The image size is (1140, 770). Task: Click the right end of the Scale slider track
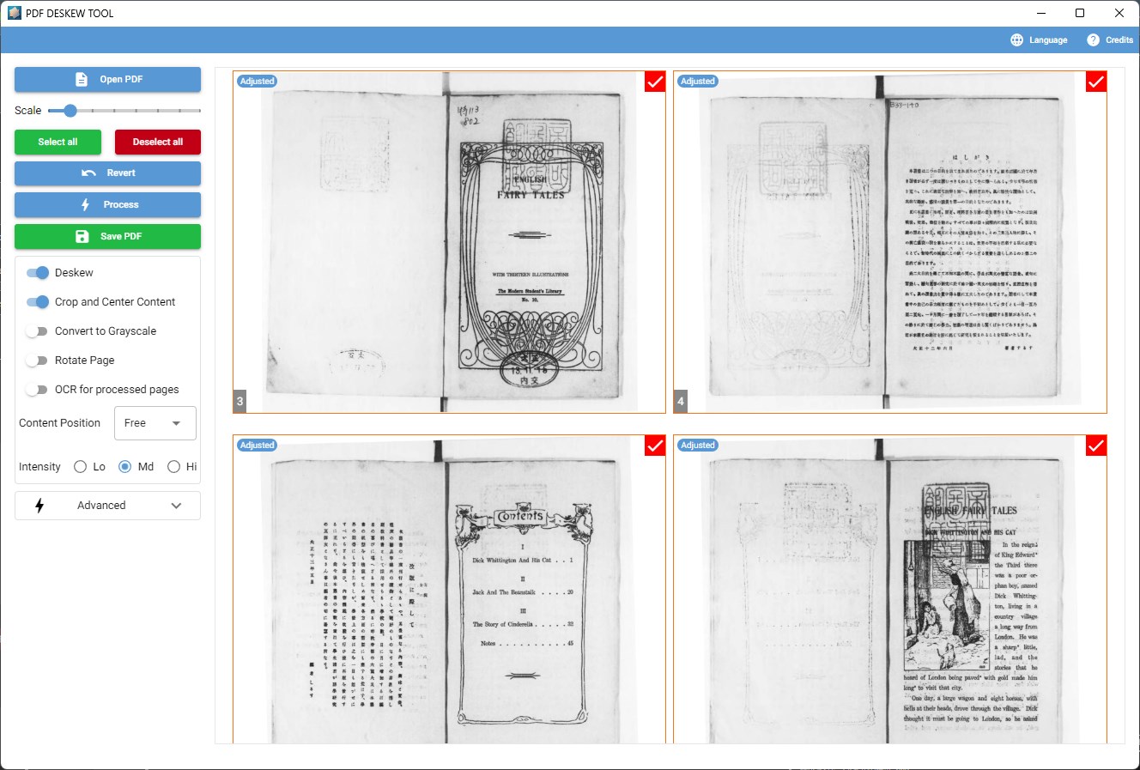click(199, 111)
